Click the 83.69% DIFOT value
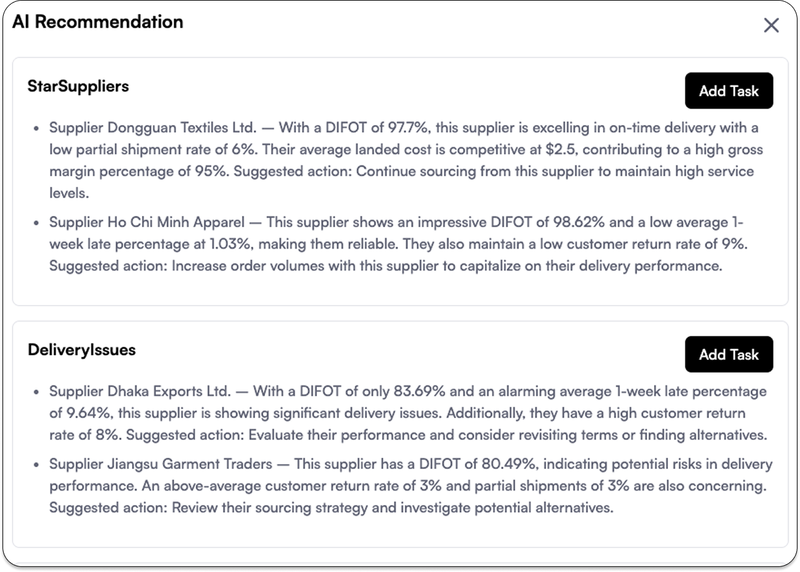The image size is (800, 572). tap(417, 391)
